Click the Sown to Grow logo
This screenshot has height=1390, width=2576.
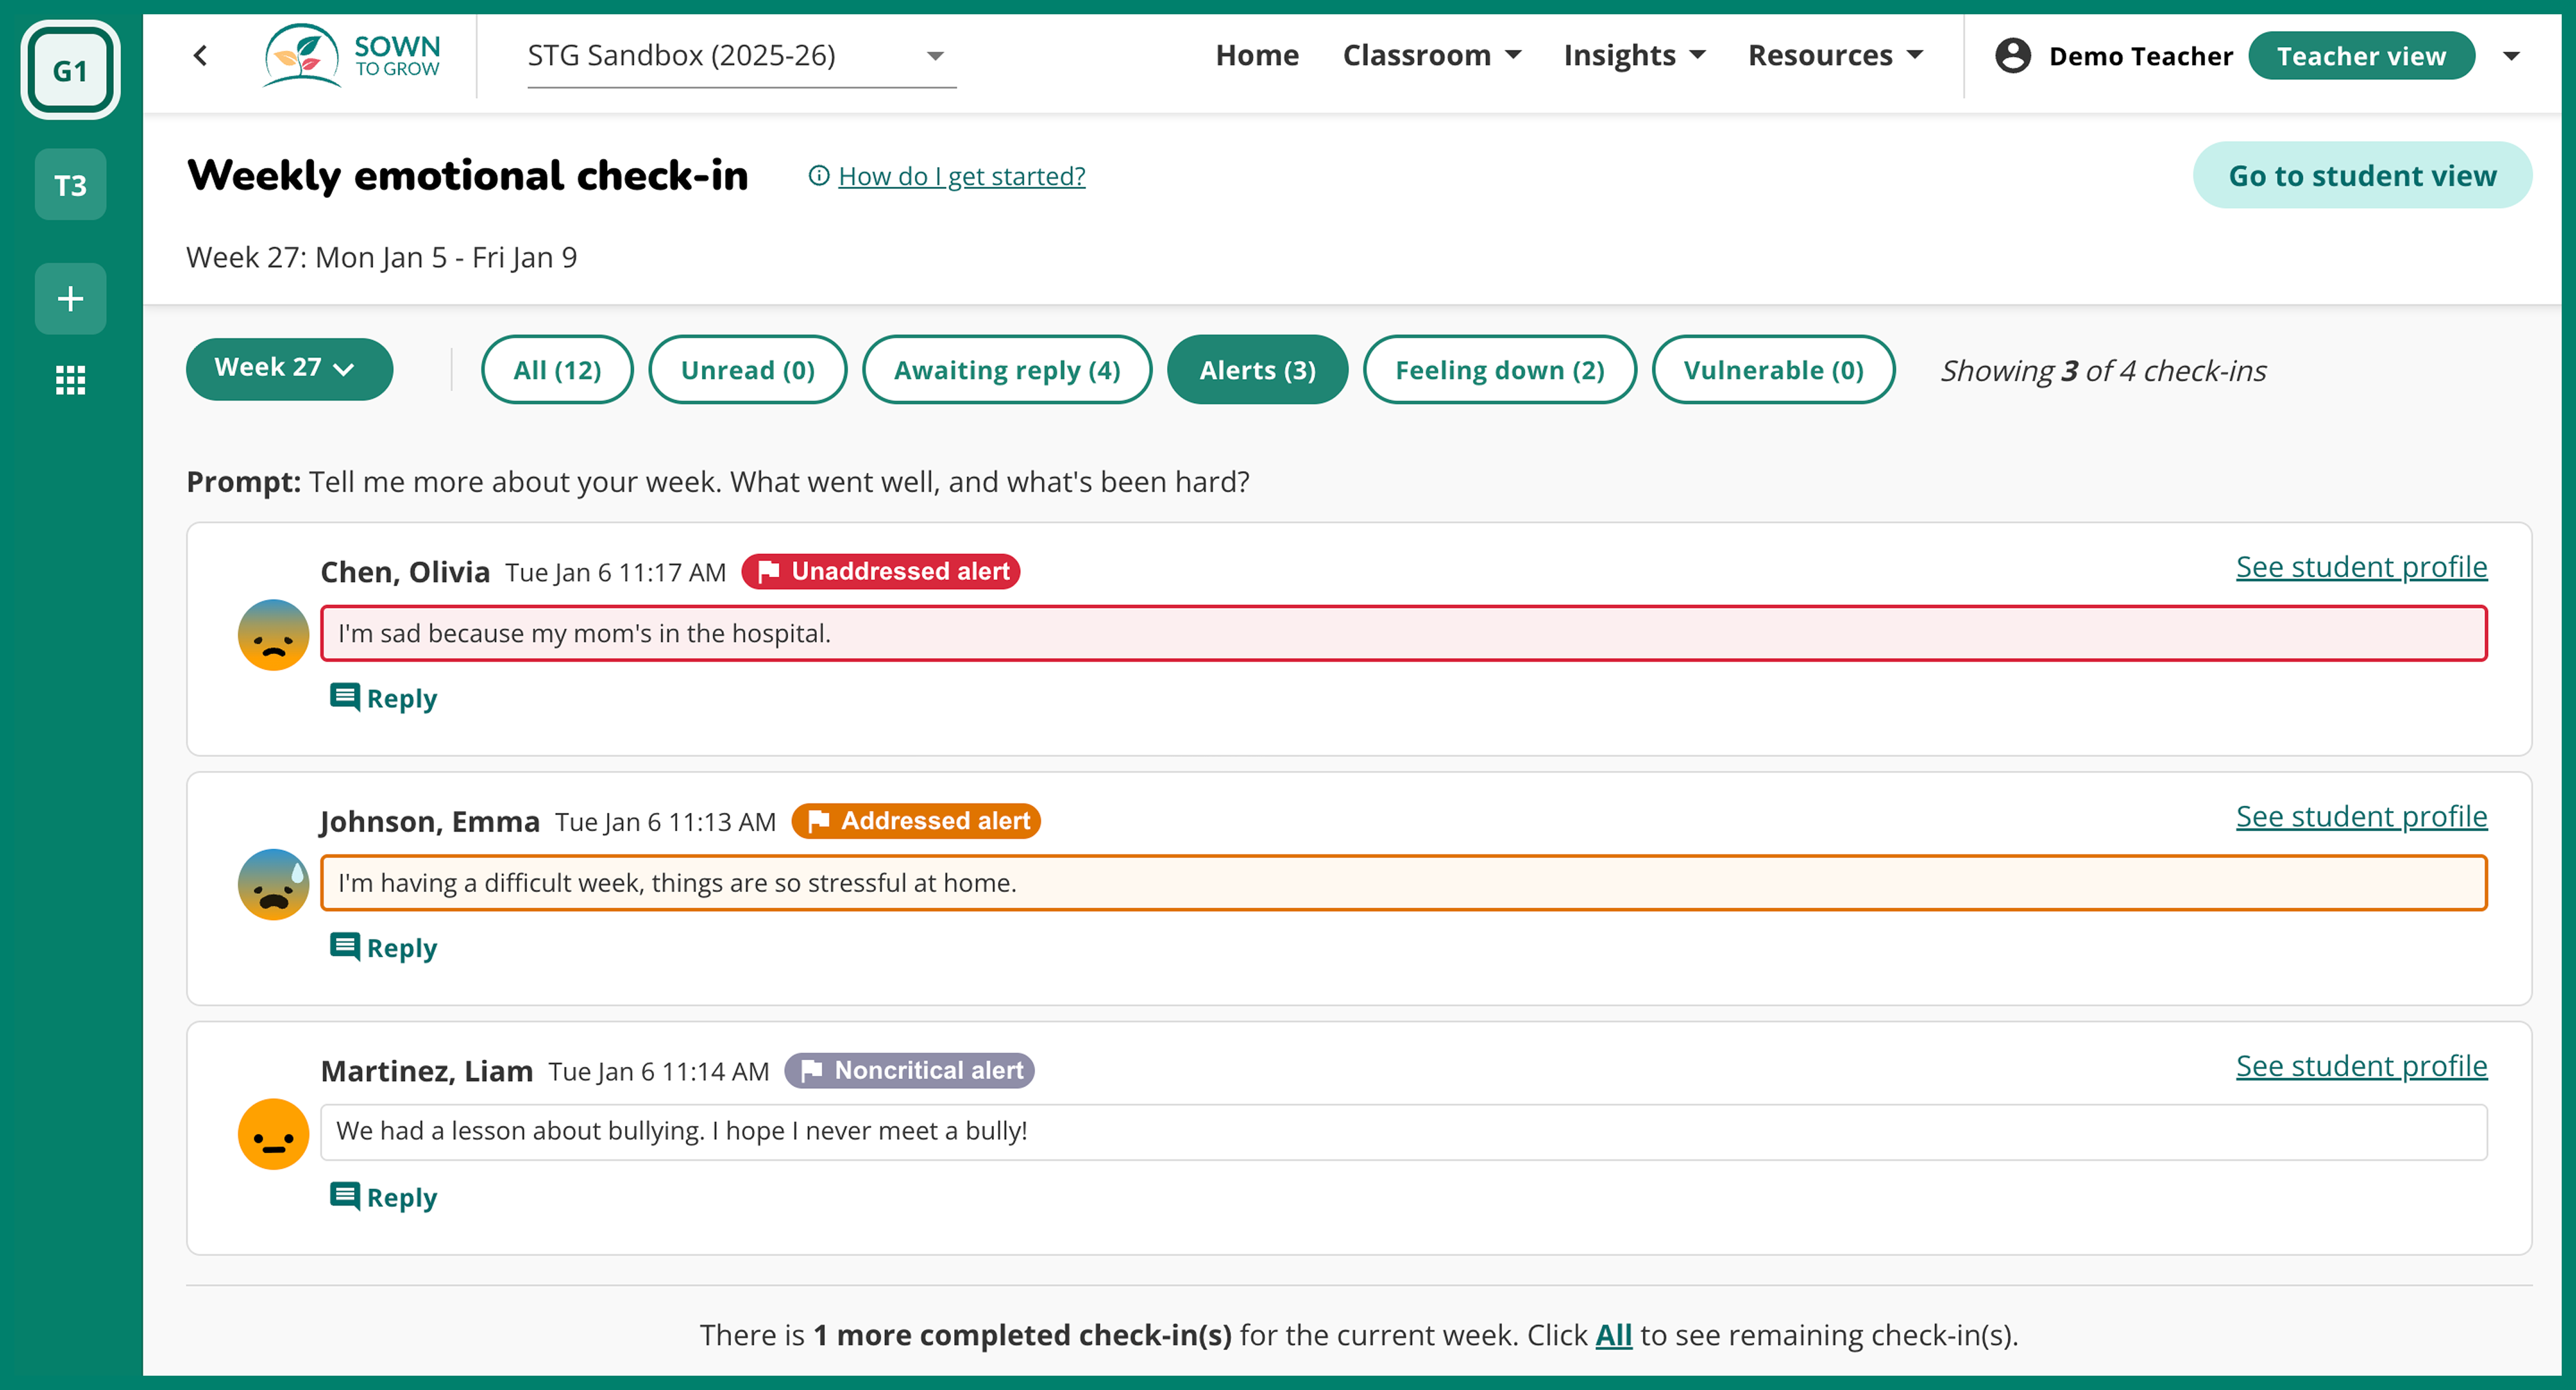click(x=352, y=56)
